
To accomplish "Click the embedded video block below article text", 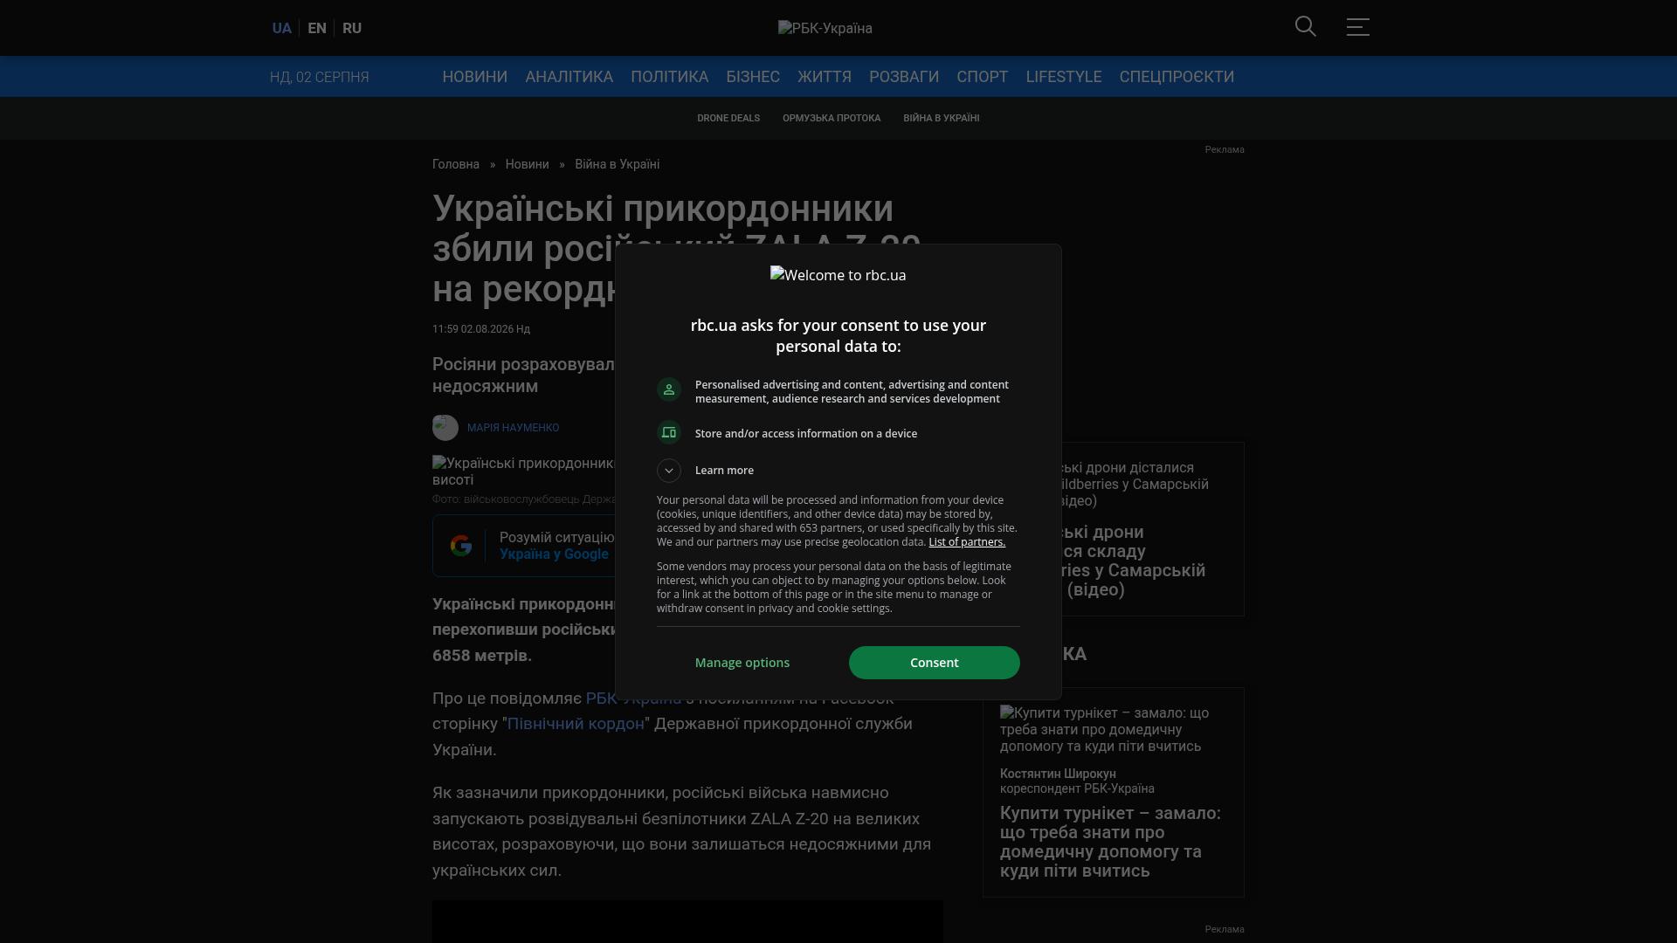I will 687,921.
